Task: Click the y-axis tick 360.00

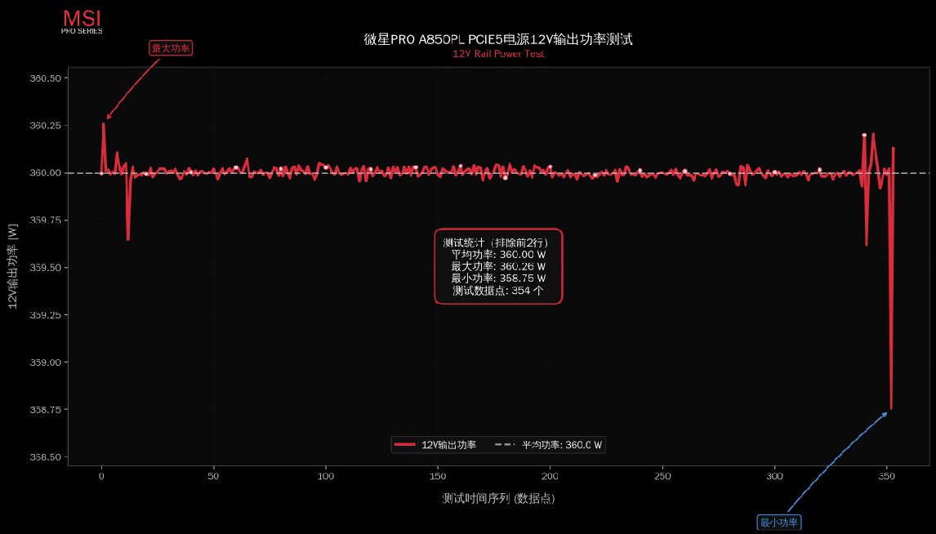Action: pos(46,173)
